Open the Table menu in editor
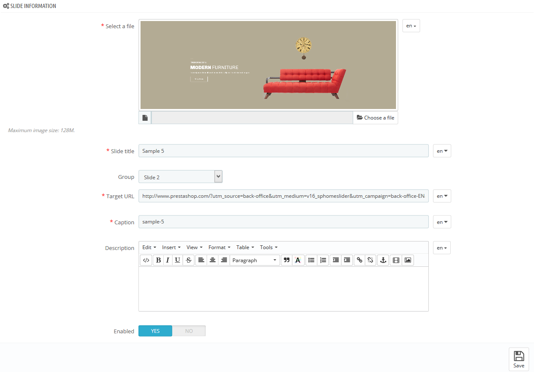534x372 pixels. coord(245,247)
